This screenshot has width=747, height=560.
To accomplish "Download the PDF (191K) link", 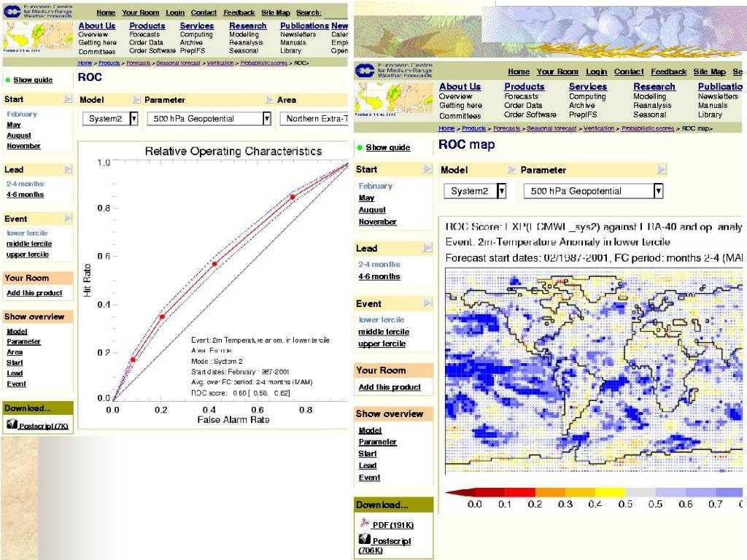I will coord(393,525).
